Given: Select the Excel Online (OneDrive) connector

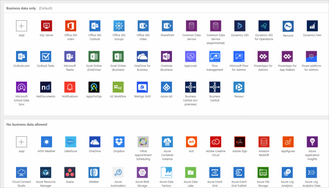Looking at the screenshot, I should 94,56.
